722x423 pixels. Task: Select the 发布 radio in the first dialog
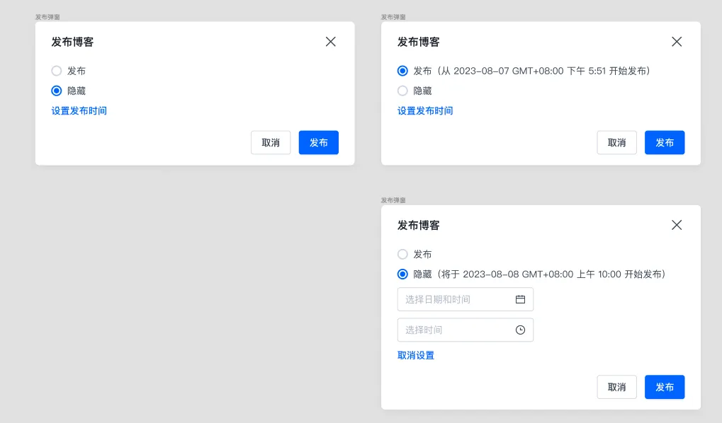57,71
